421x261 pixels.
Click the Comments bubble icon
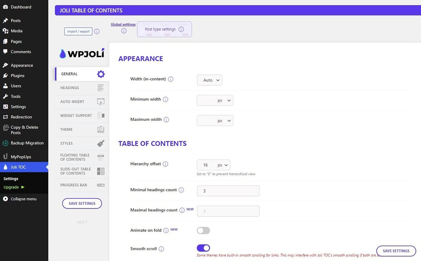click(5, 52)
